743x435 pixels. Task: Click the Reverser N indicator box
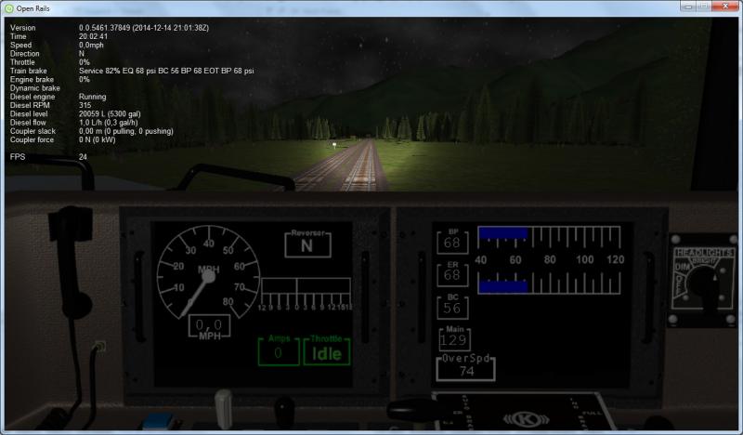click(307, 244)
